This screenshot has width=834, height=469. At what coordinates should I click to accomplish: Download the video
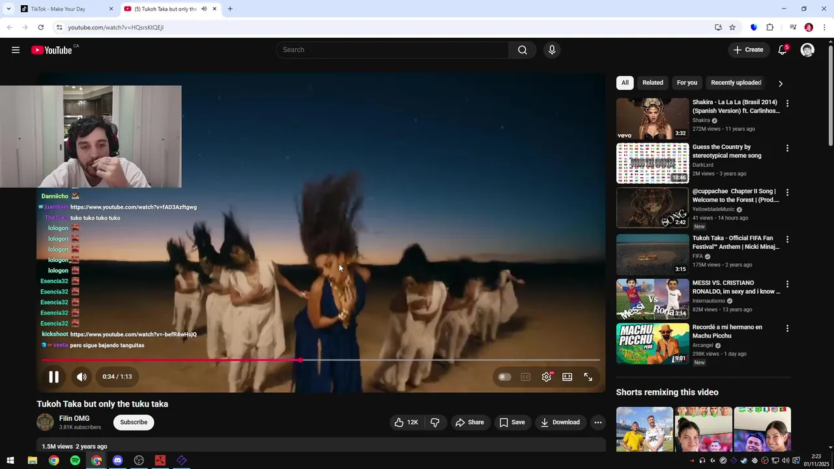coord(560,422)
